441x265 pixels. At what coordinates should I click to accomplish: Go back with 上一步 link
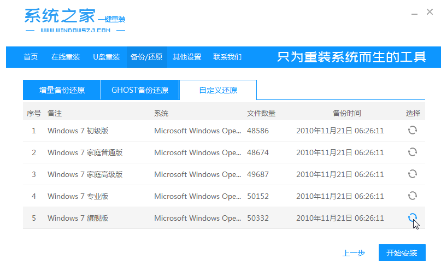coord(354,253)
